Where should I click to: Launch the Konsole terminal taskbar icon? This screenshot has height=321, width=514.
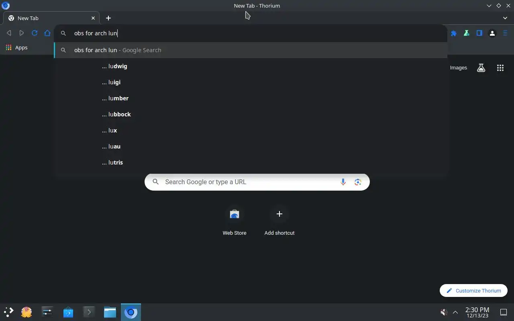point(89,312)
